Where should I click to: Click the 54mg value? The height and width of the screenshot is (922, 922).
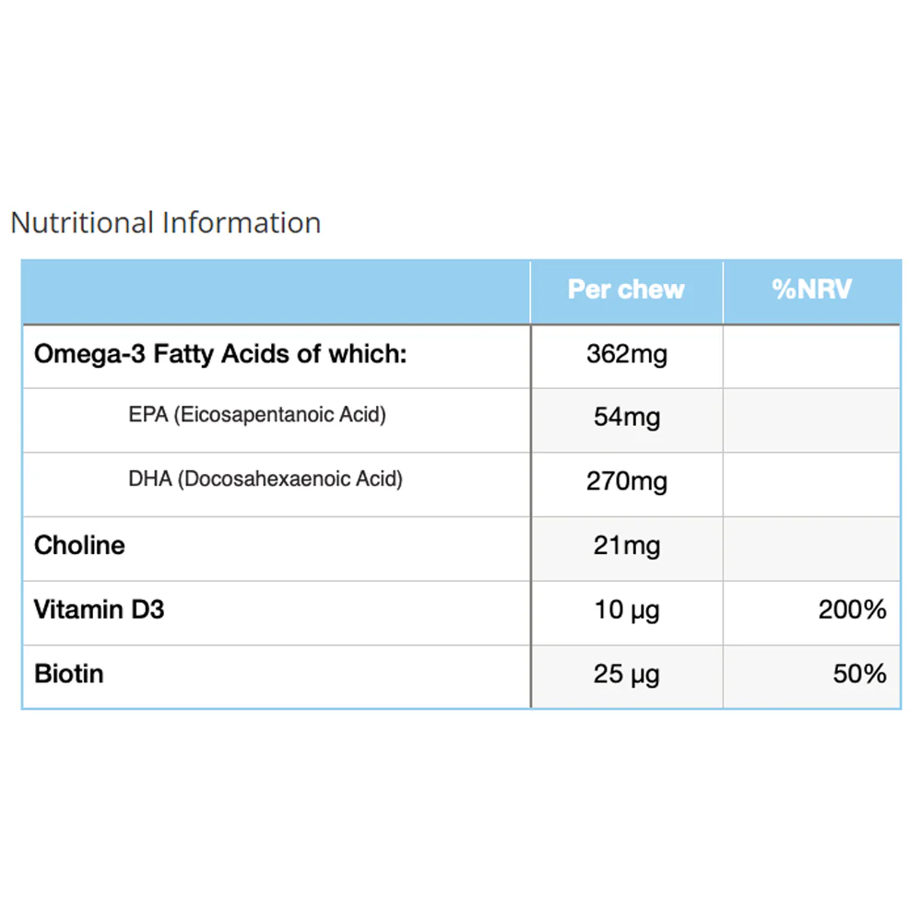point(627,418)
